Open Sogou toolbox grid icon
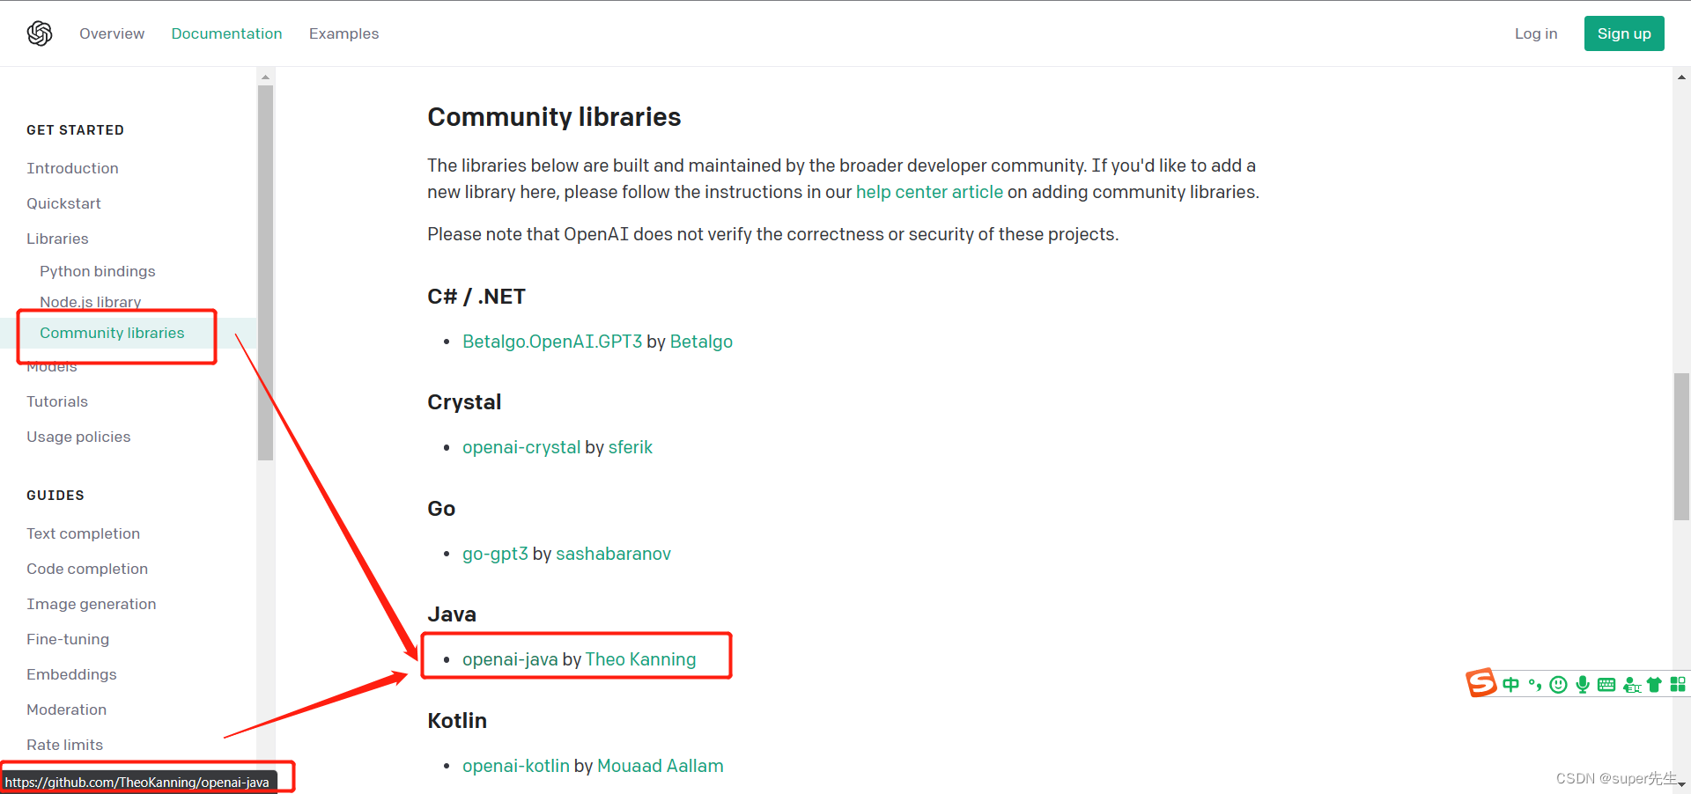Screen dimensions: 1691x794 pyautogui.click(x=1678, y=684)
